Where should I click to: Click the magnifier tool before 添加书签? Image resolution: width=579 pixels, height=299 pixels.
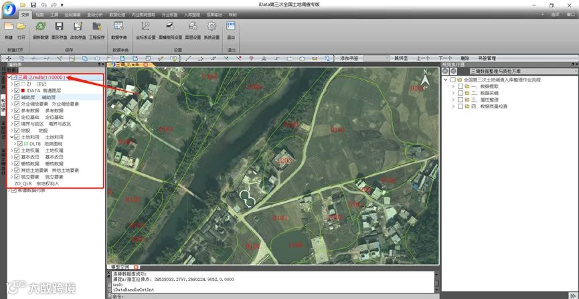point(327,58)
